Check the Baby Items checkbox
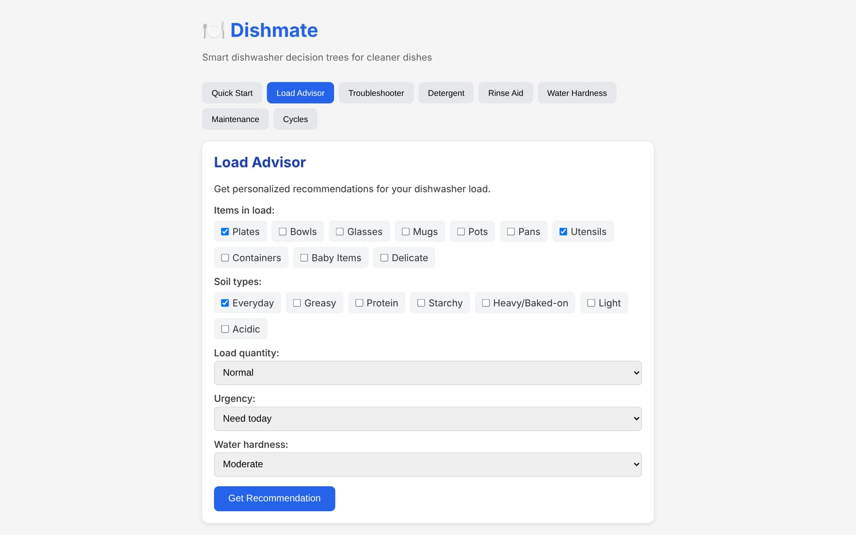The image size is (856, 535). [x=304, y=258]
